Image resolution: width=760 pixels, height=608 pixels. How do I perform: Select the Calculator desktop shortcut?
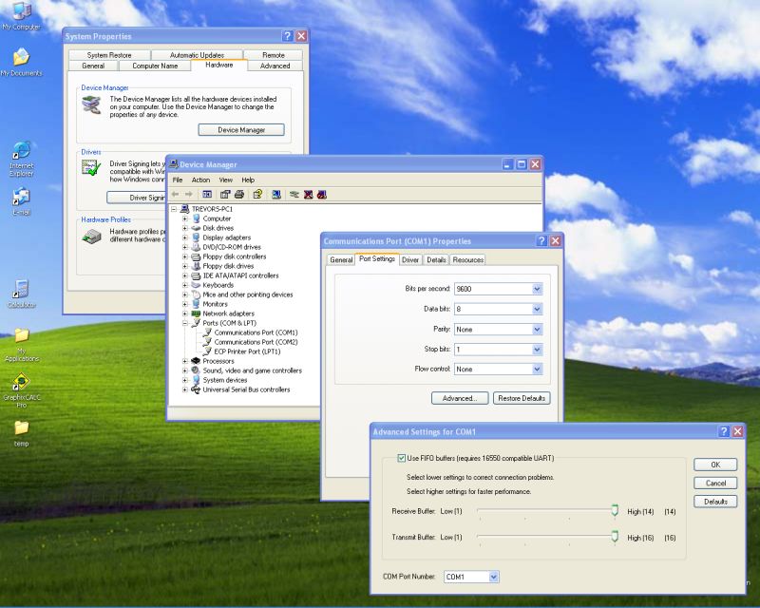click(21, 294)
